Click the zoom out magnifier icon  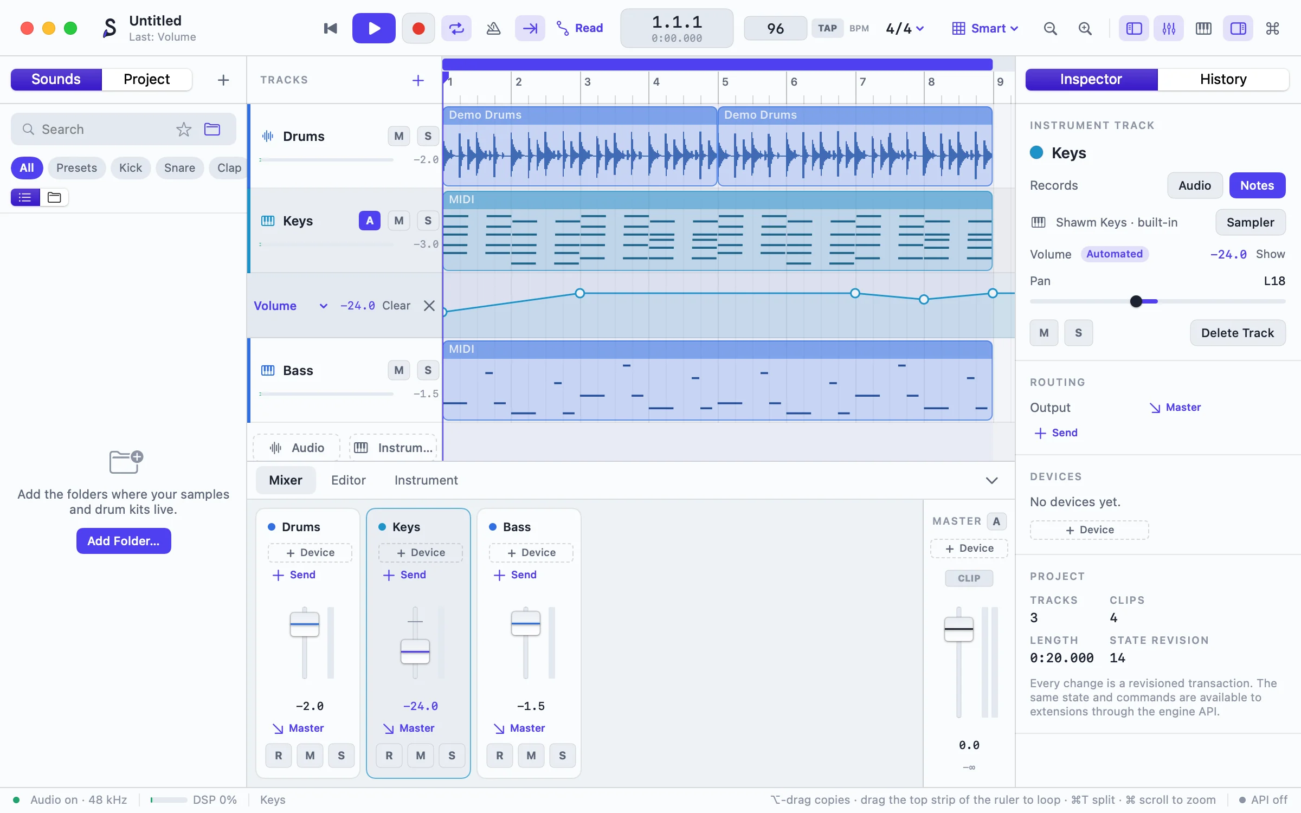[1050, 28]
